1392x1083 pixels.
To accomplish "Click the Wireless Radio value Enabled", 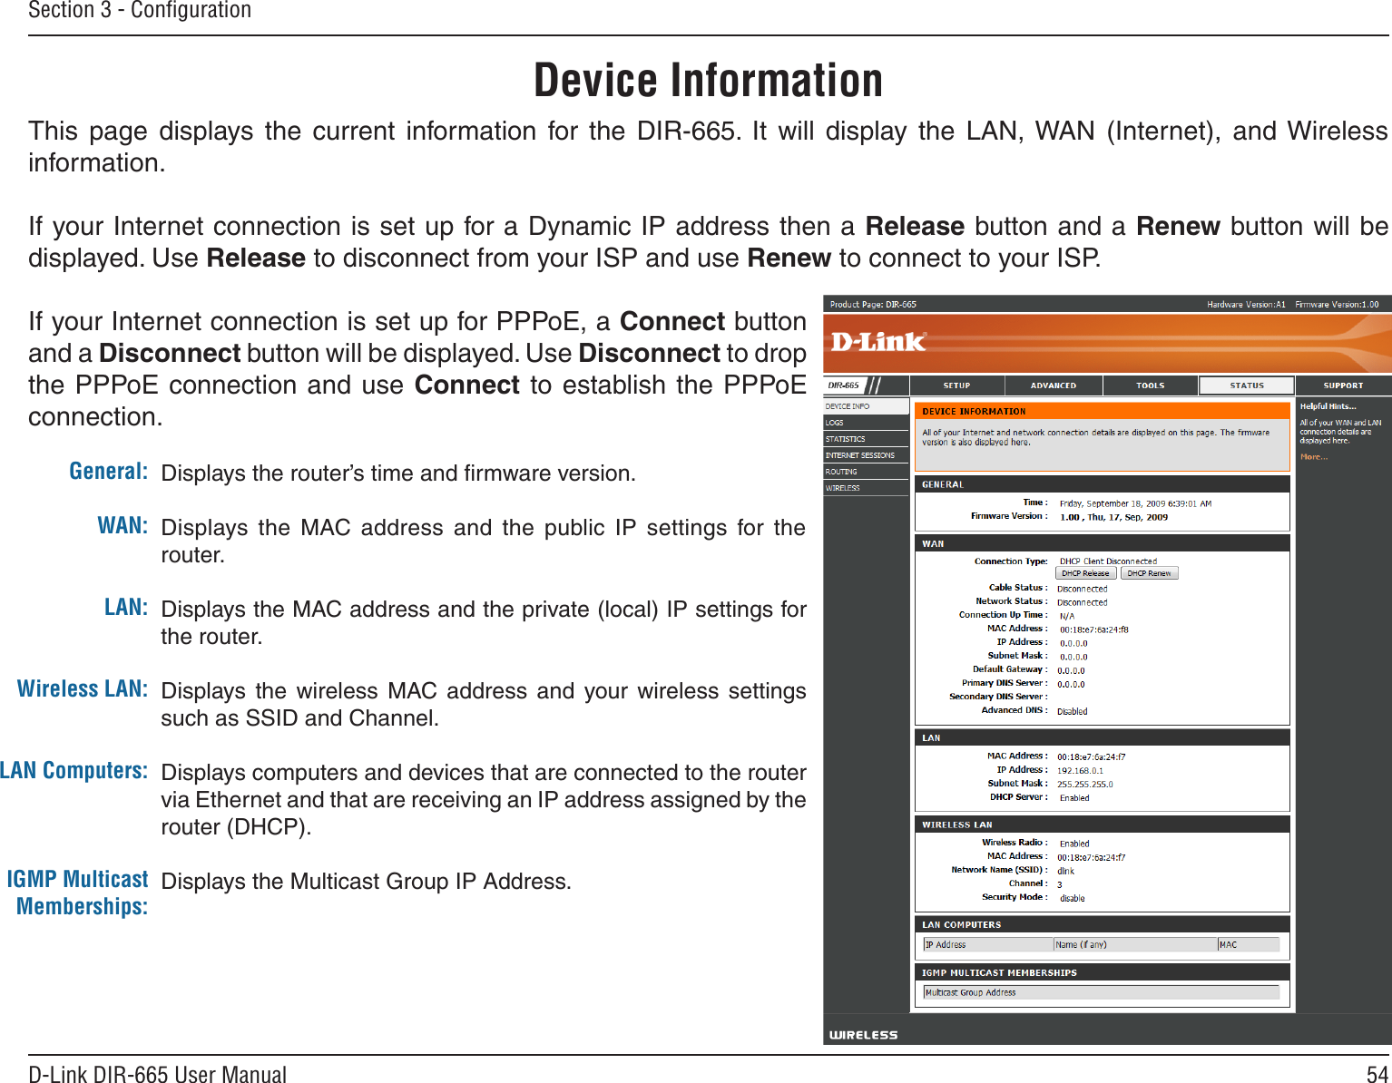I will 1074,844.
